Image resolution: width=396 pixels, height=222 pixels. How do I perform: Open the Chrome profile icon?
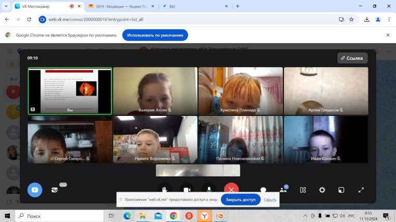pos(378,19)
